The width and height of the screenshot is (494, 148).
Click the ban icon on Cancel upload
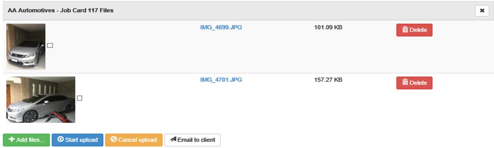click(113, 140)
